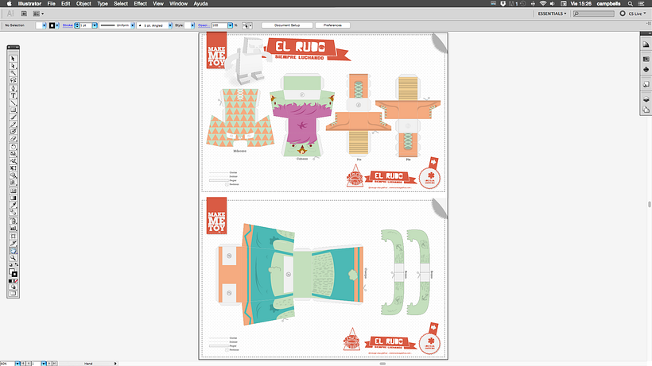The width and height of the screenshot is (652, 366).
Task: Click the volume icon in menu bar
Action: click(x=553, y=4)
